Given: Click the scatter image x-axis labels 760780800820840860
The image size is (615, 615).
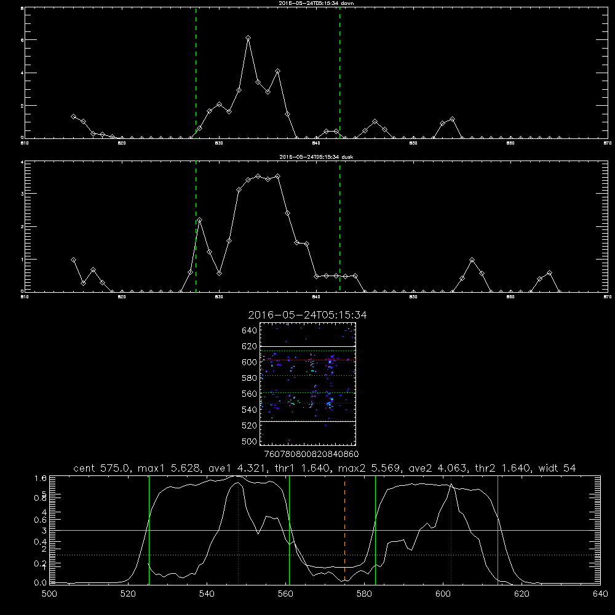Looking at the screenshot, I should click(x=312, y=454).
